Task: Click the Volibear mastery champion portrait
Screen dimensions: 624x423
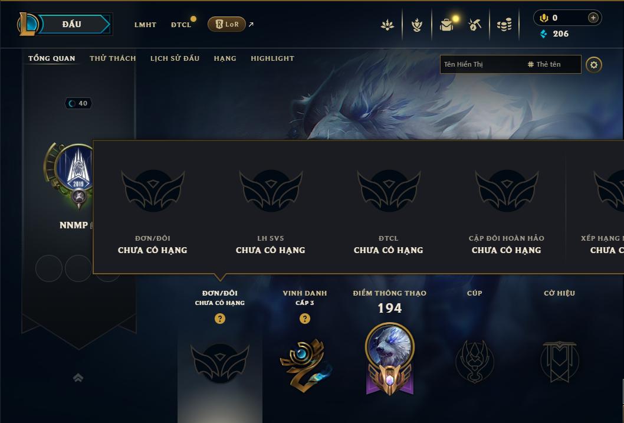Action: tap(390, 345)
